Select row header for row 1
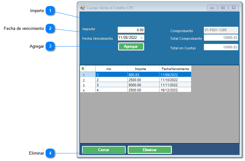The height and width of the screenshot is (161, 245). 88,74
